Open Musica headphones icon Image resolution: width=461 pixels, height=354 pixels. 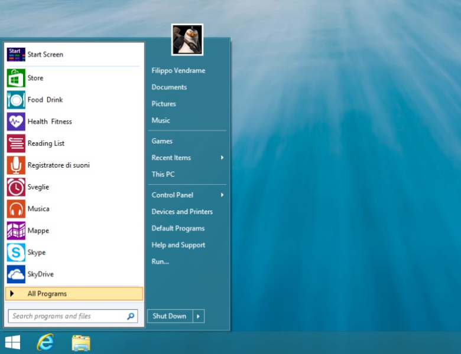click(16, 209)
